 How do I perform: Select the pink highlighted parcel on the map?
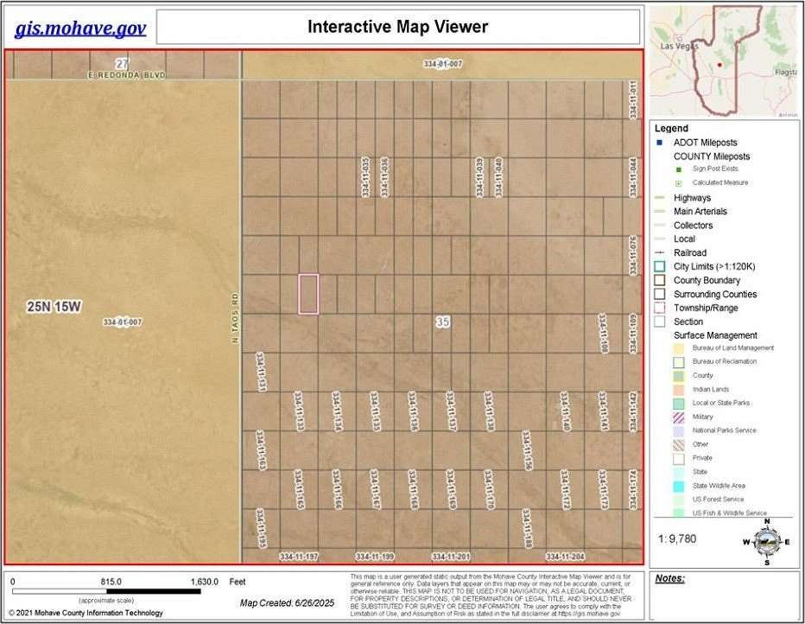(309, 292)
